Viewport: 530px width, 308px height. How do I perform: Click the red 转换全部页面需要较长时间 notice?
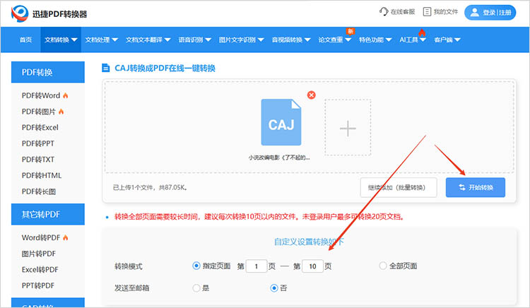coord(259,216)
